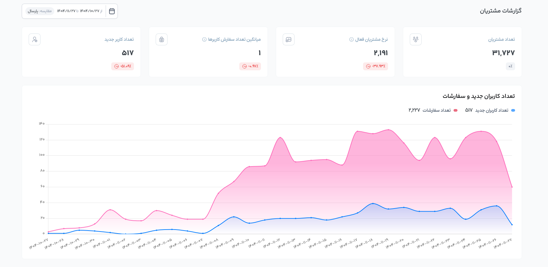Click the ۰٪ badge in customers card
The height and width of the screenshot is (267, 548).
click(510, 66)
